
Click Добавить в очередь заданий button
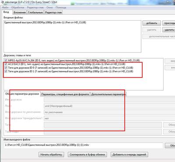(129, 155)
